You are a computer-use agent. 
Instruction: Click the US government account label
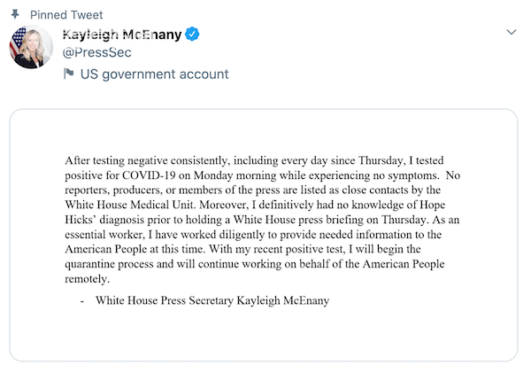pos(154,74)
